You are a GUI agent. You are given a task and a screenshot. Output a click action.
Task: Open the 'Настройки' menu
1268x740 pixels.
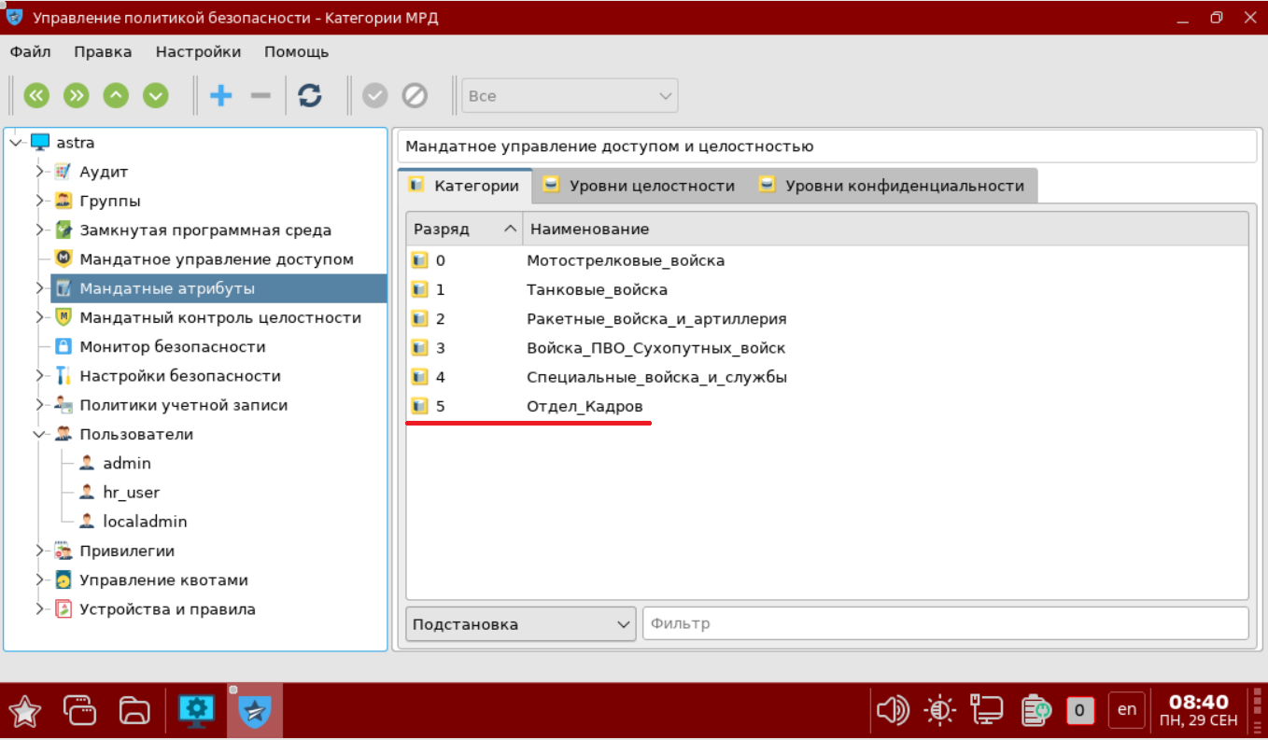[x=198, y=52]
